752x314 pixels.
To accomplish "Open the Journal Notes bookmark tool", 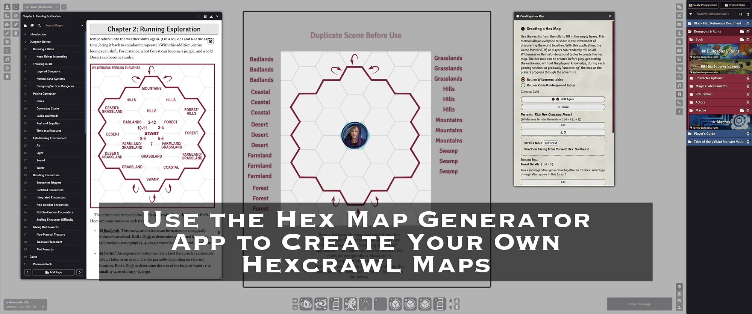I will tap(7, 77).
